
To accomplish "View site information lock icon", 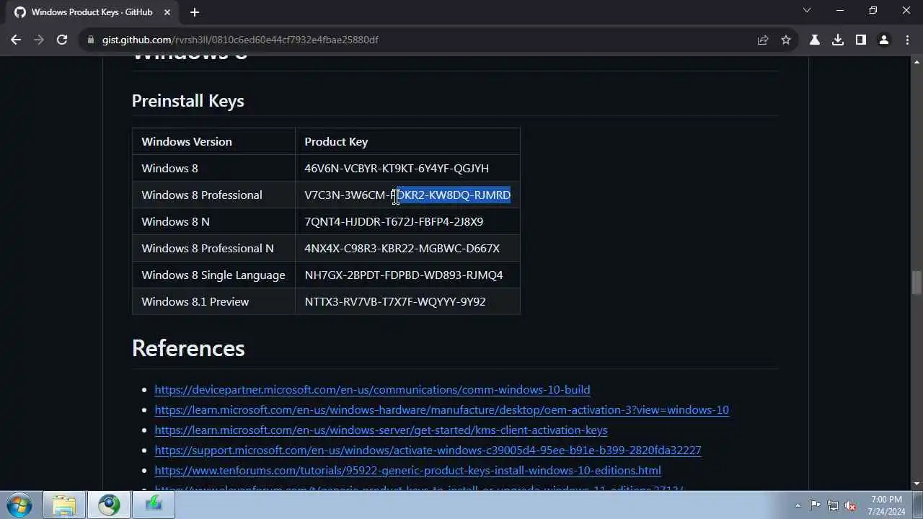I will click(x=91, y=40).
